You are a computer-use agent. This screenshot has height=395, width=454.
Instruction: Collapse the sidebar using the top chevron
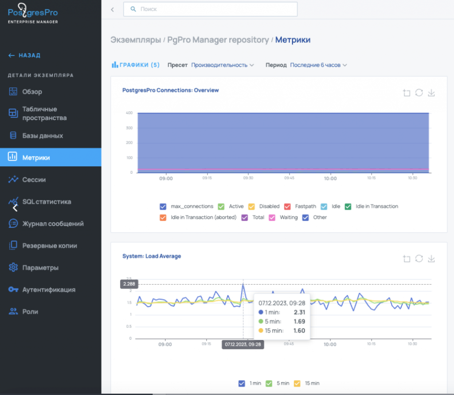[112, 9]
